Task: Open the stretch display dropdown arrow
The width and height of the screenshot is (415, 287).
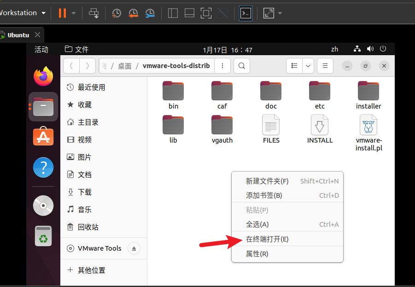Action: click(280, 13)
